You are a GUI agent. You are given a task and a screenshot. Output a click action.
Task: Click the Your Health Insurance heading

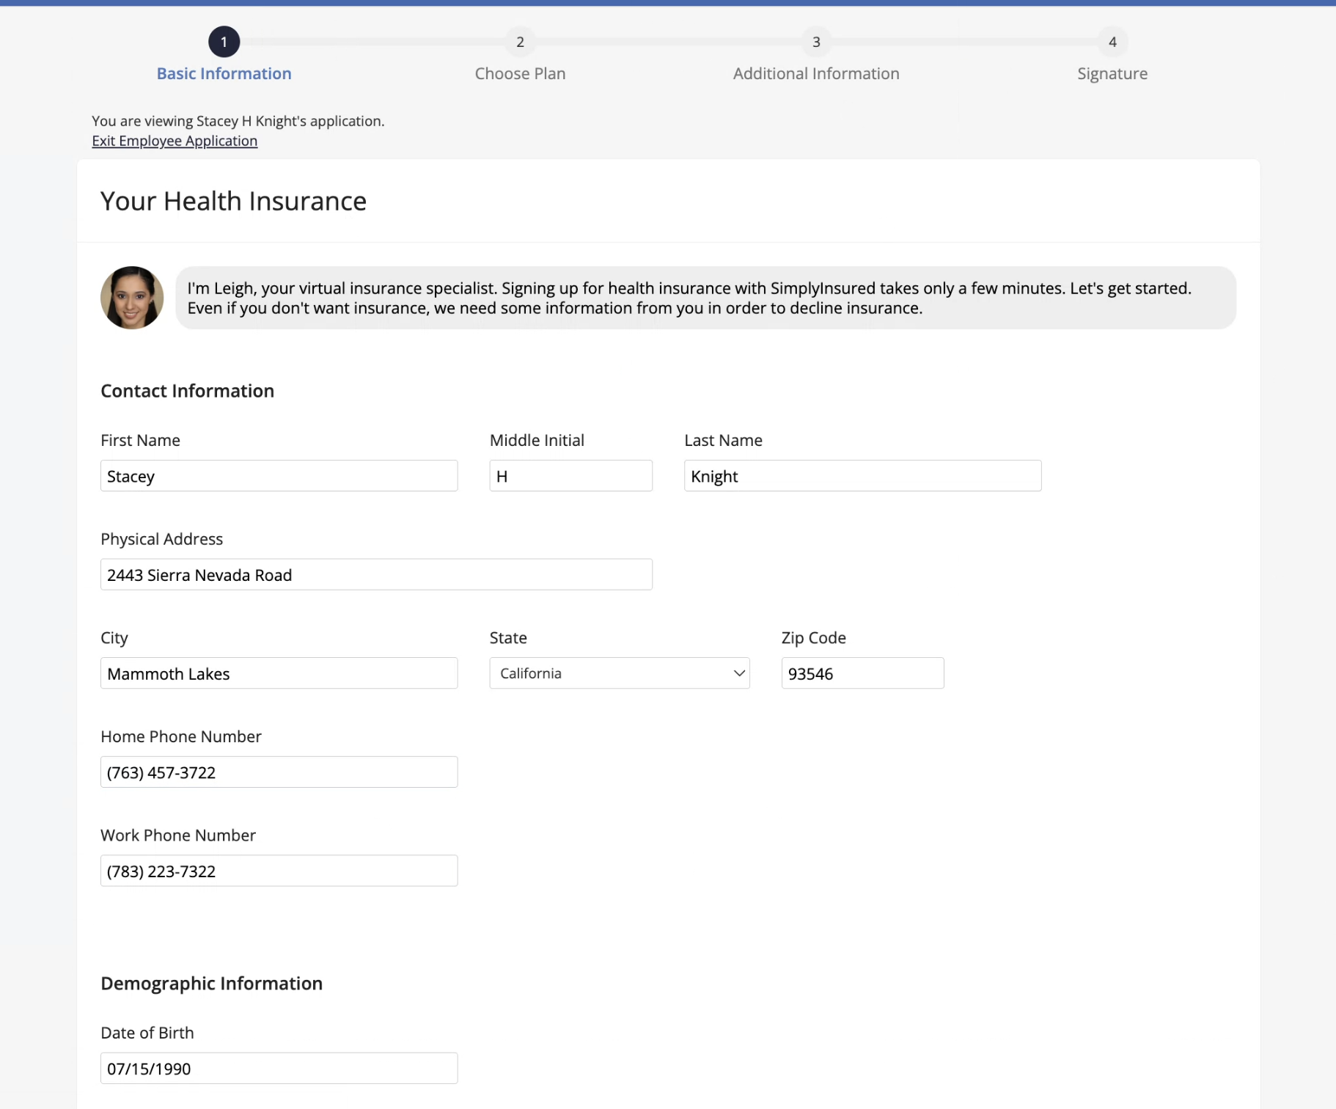coord(233,201)
